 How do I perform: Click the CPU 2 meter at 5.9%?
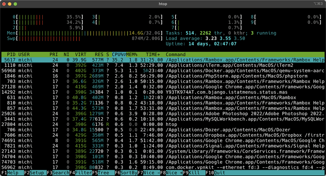(48, 28)
